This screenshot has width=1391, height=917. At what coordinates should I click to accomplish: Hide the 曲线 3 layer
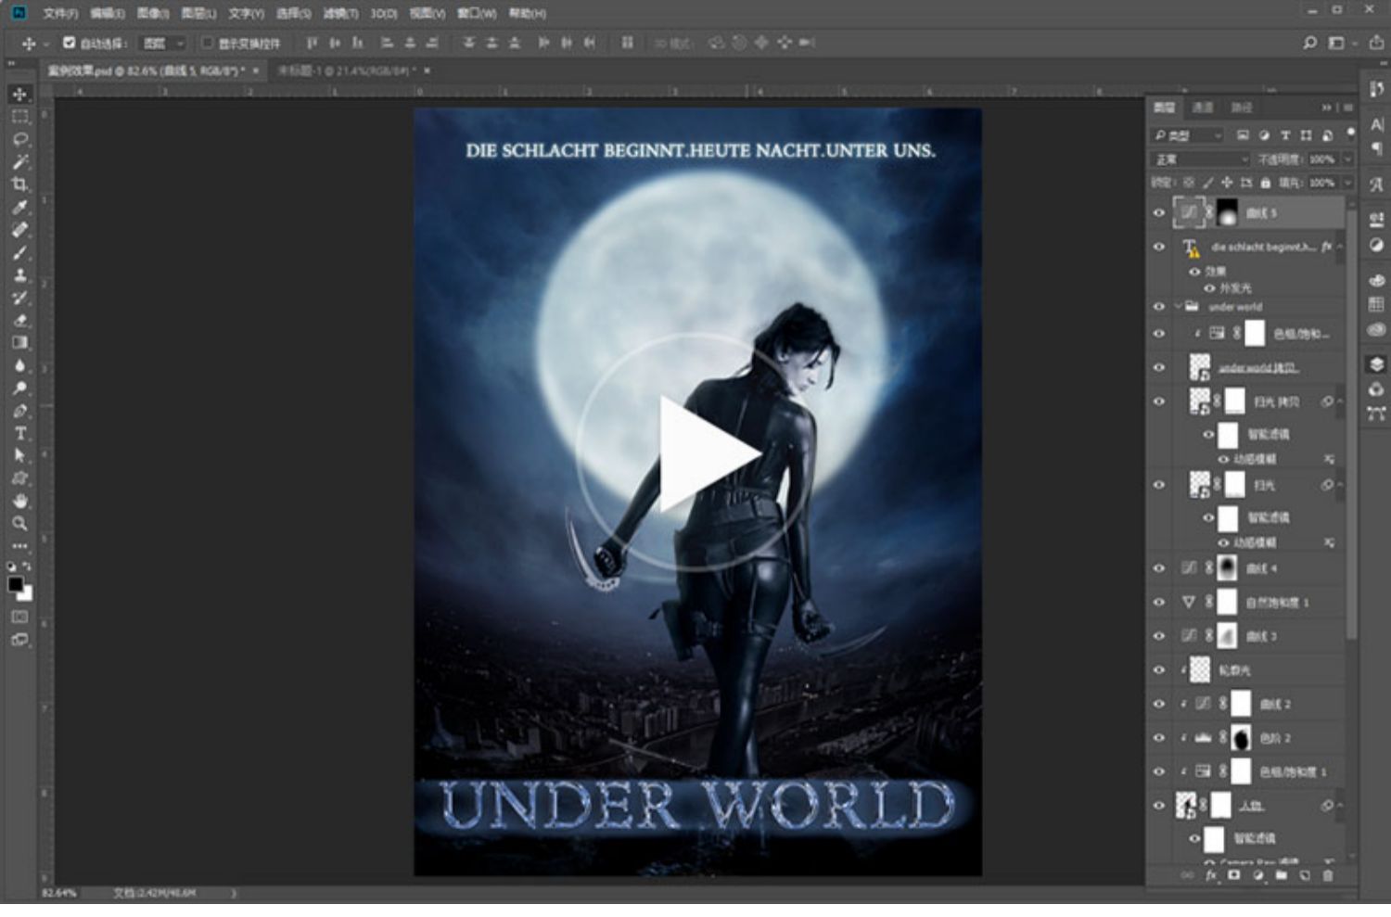point(1159,636)
